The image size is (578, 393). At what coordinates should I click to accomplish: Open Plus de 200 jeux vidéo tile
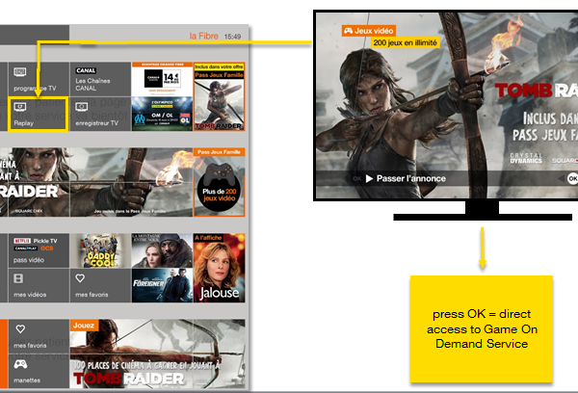(219, 182)
